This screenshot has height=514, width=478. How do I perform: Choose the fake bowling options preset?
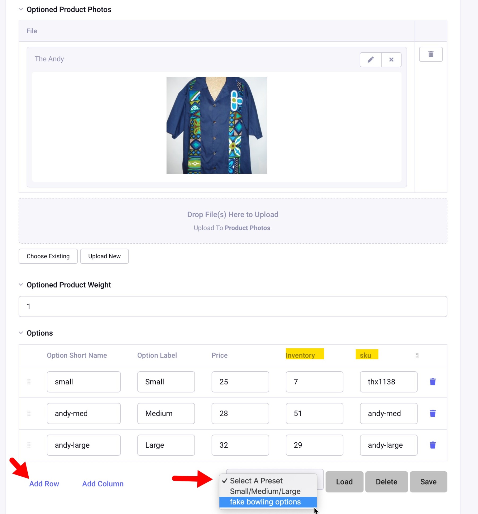265,502
